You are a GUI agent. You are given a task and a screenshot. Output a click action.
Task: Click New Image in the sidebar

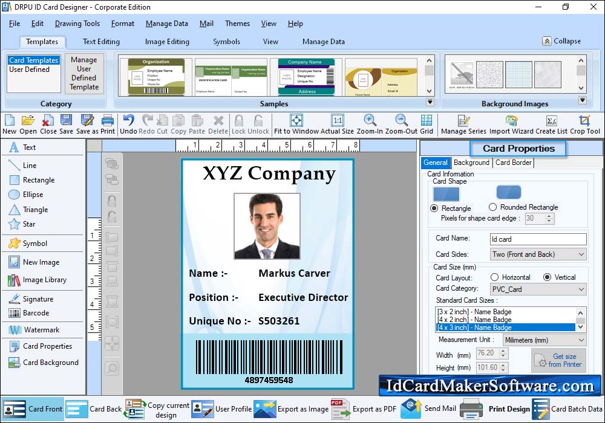(34, 262)
